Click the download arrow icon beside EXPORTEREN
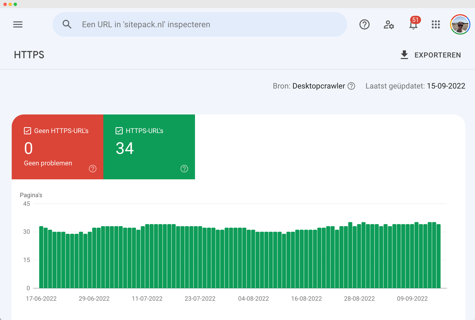Screen dimensions: 475x320 click(x=404, y=55)
